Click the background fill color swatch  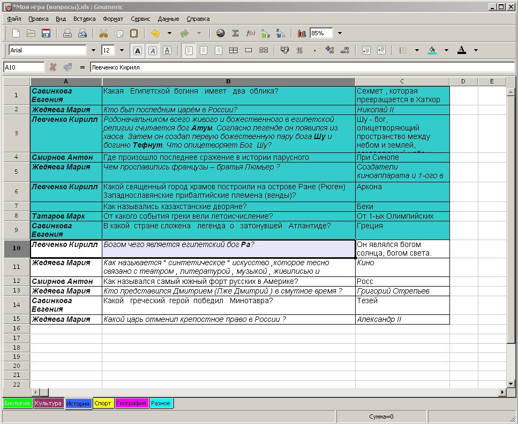pos(432,50)
